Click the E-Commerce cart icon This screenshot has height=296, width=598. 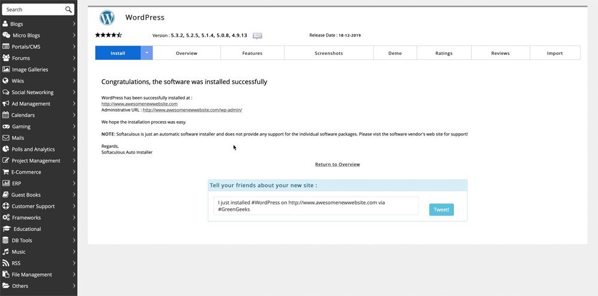coord(6,172)
